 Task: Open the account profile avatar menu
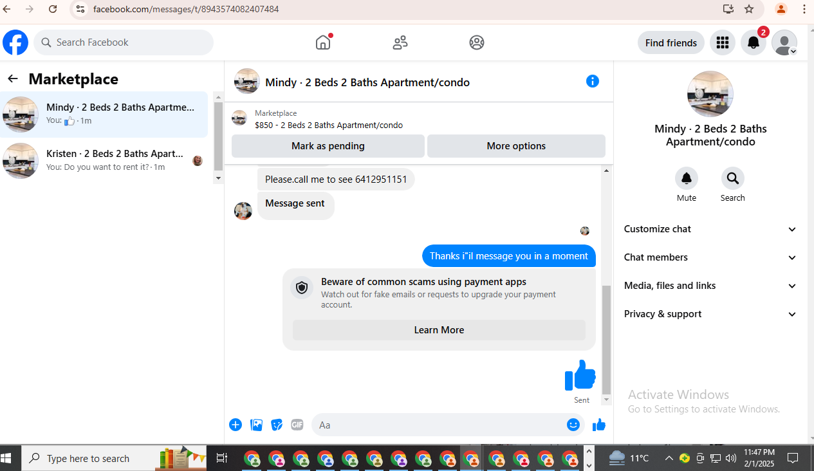(x=784, y=42)
